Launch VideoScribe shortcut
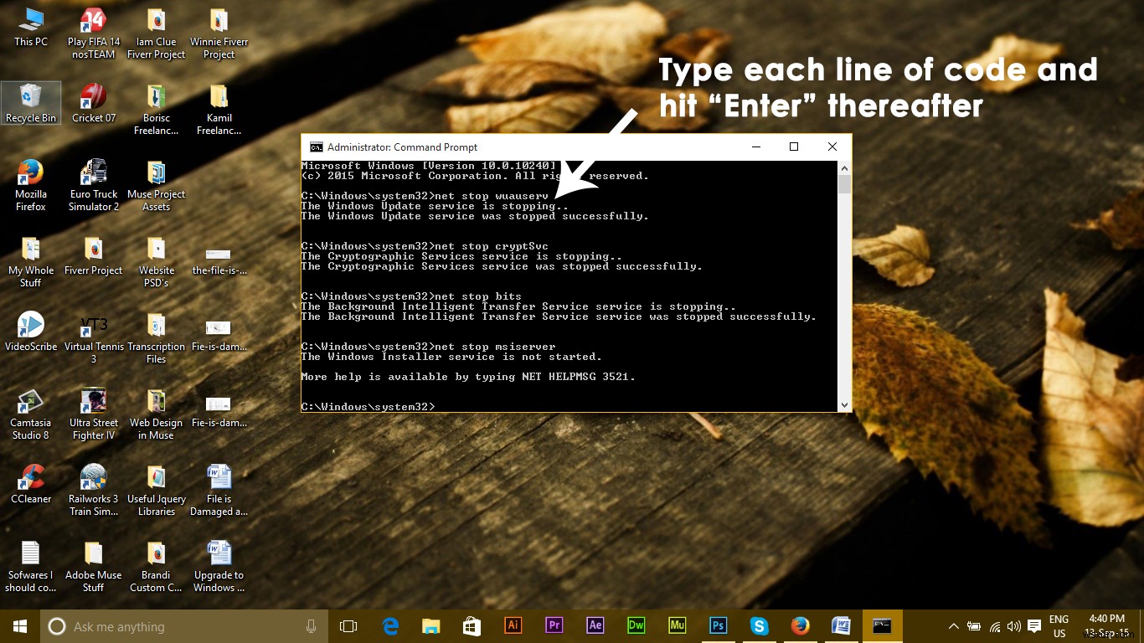This screenshot has width=1144, height=643. click(x=31, y=332)
